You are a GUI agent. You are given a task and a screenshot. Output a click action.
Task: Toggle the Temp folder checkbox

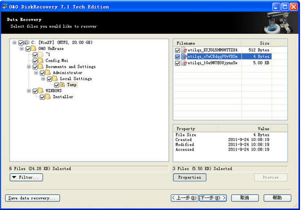click(x=57, y=85)
